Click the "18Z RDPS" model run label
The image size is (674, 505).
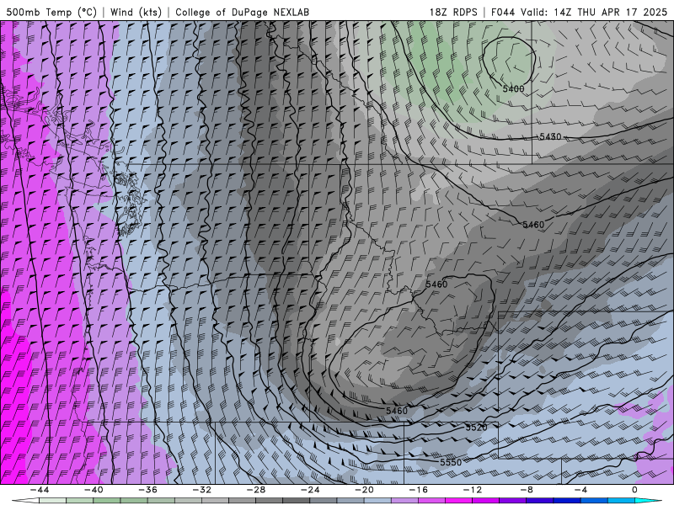point(453,12)
